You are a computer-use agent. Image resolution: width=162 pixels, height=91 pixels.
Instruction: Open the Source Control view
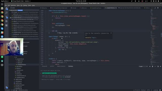(x=7, y=17)
